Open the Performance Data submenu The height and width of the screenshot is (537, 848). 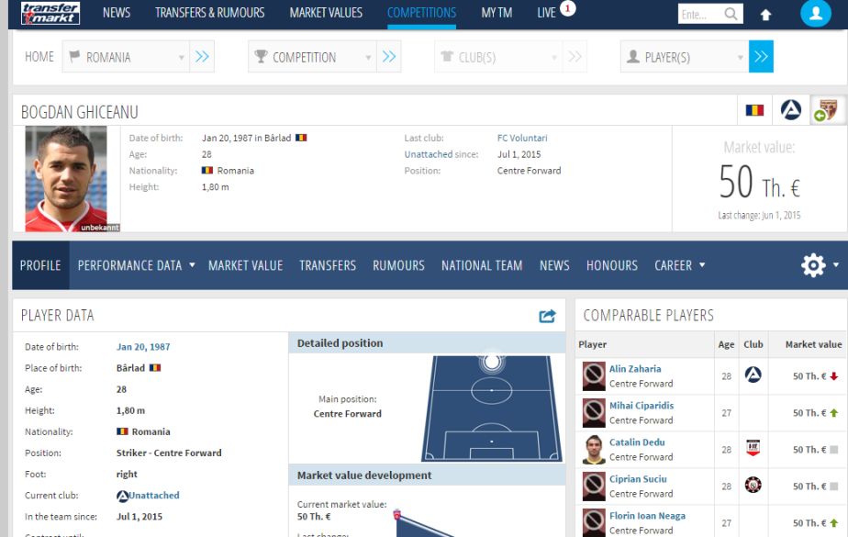[x=136, y=265]
